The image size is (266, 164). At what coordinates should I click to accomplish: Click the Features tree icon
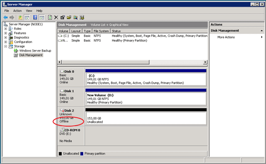pyautogui.click(x=11, y=33)
